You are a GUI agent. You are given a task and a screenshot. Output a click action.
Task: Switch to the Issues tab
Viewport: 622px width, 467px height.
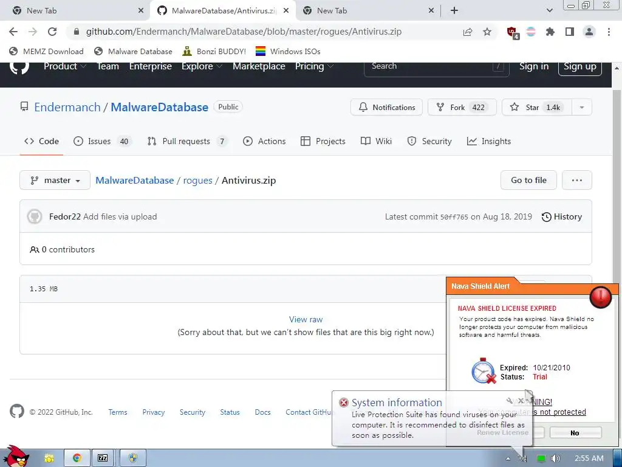[102, 141]
